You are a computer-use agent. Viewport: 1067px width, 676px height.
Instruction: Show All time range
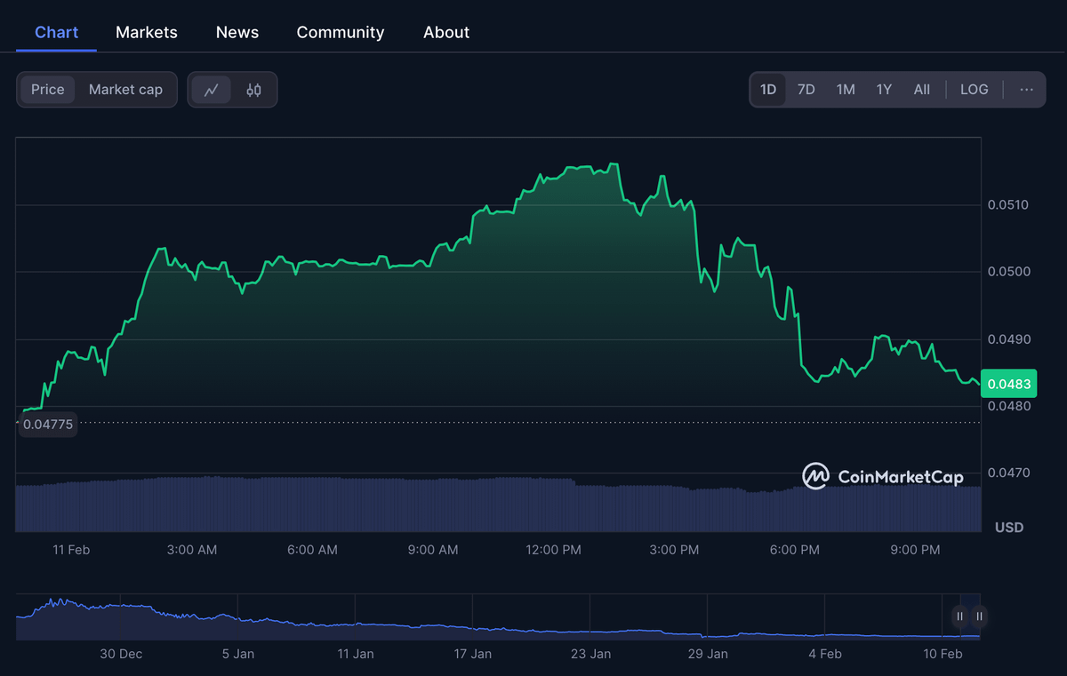coord(922,90)
